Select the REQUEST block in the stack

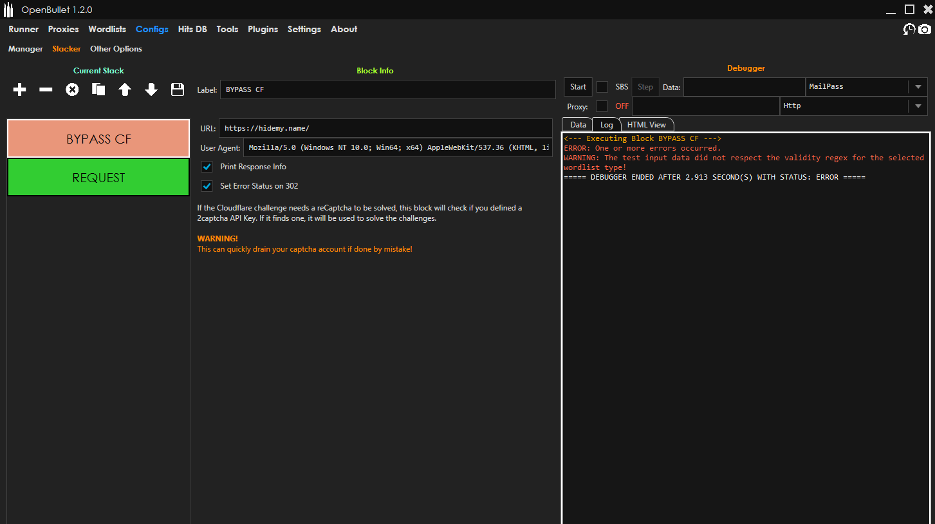98,178
